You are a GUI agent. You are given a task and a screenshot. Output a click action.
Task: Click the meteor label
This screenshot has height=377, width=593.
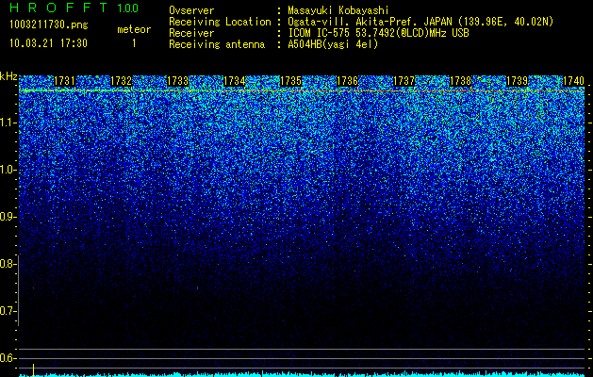click(x=134, y=29)
